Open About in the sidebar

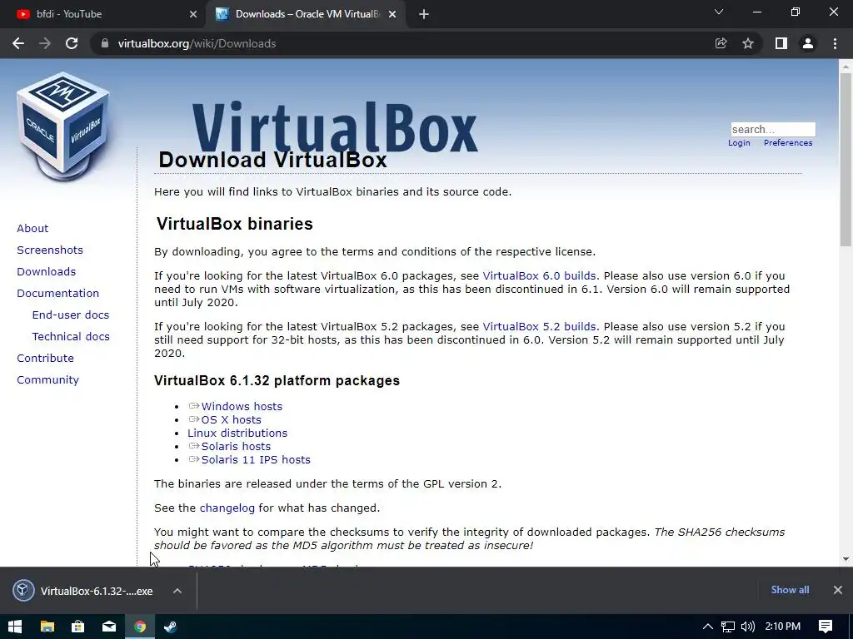click(32, 228)
